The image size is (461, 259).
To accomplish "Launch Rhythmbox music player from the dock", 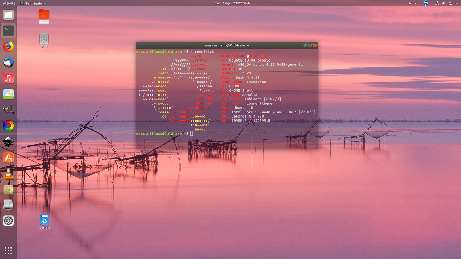I will [x=8, y=78].
